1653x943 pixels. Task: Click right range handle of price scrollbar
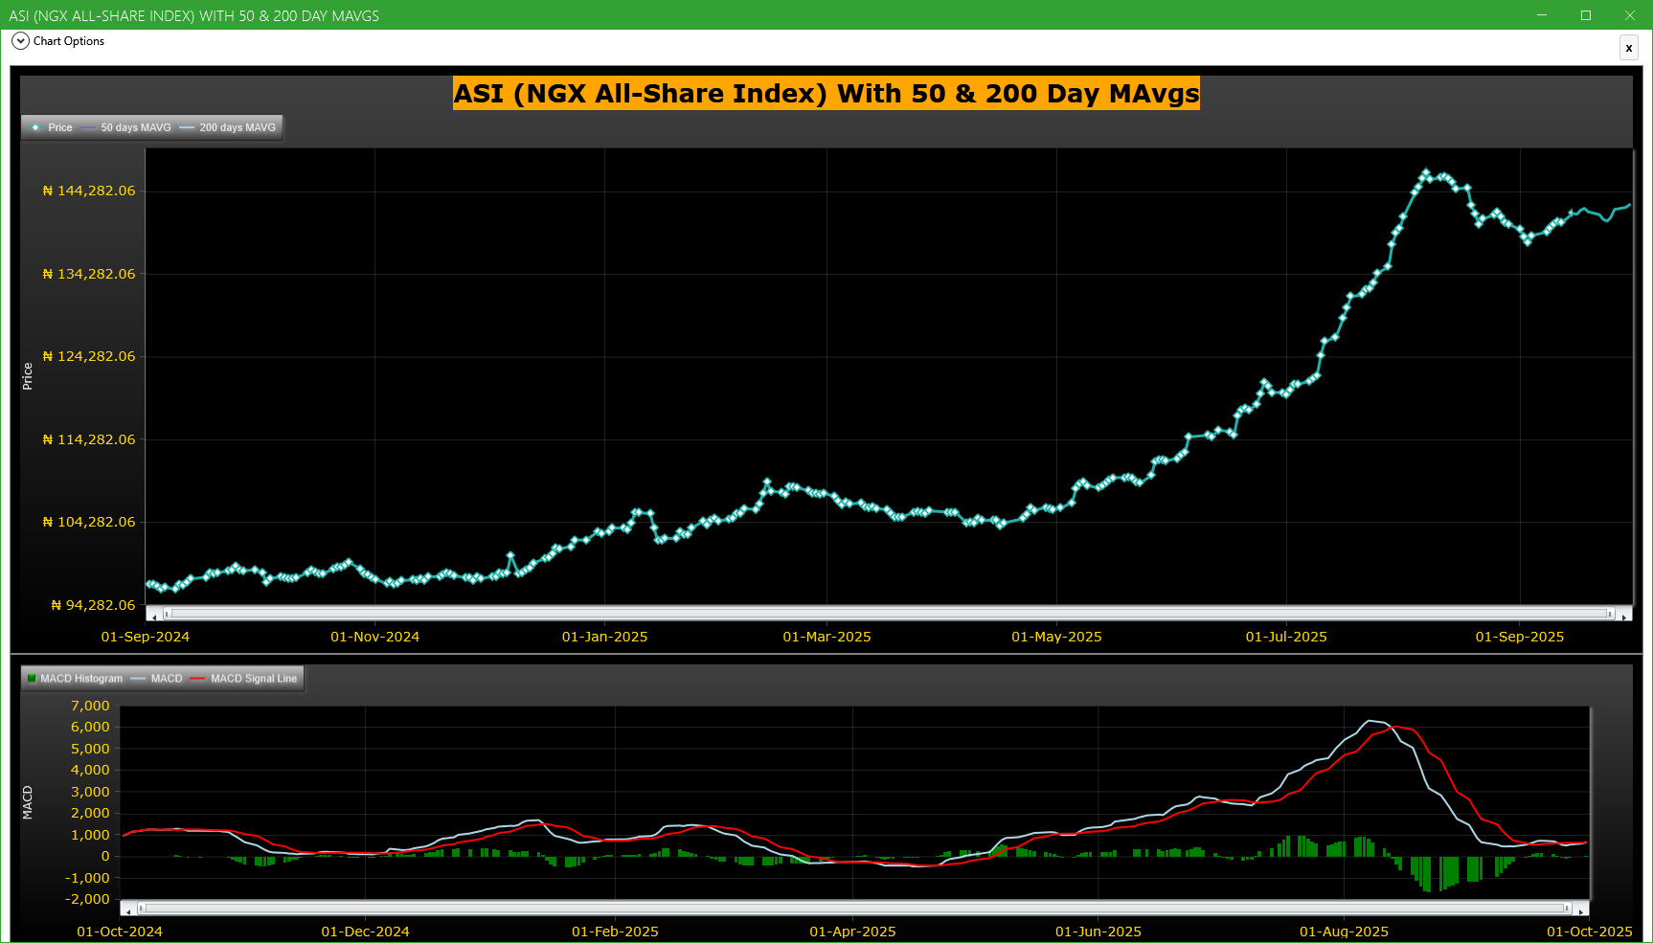(x=1610, y=614)
